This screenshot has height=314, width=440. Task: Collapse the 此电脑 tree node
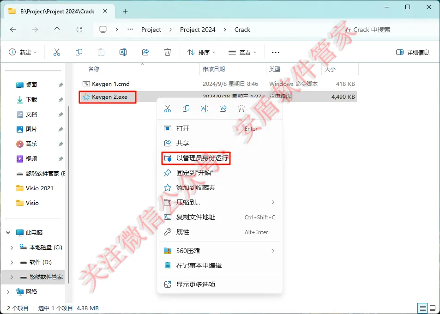coord(8,232)
